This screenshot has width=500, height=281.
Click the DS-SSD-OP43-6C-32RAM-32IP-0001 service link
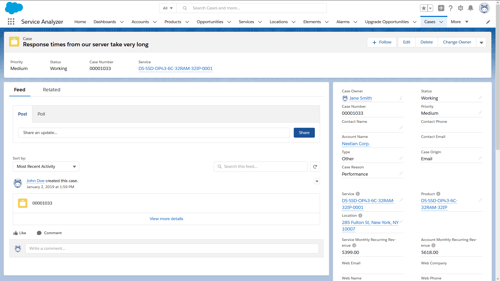click(x=175, y=68)
